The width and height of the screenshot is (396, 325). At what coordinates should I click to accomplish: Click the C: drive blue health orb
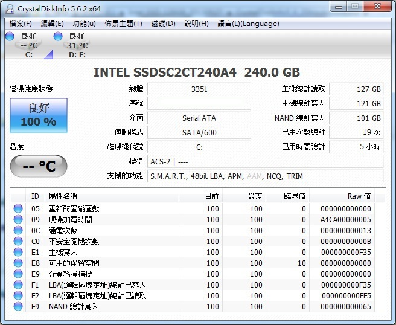coord(10,36)
